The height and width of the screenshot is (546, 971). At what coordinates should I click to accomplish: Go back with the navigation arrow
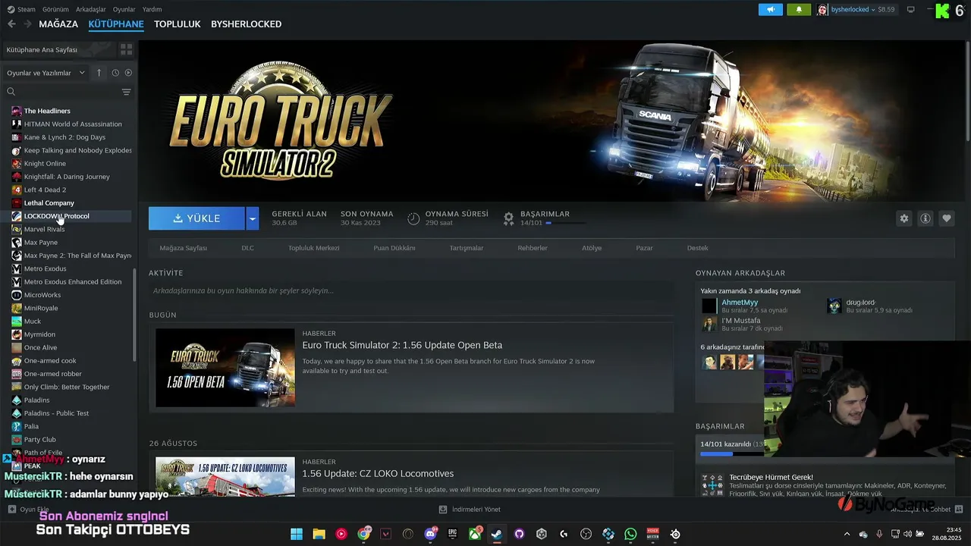pyautogui.click(x=11, y=24)
